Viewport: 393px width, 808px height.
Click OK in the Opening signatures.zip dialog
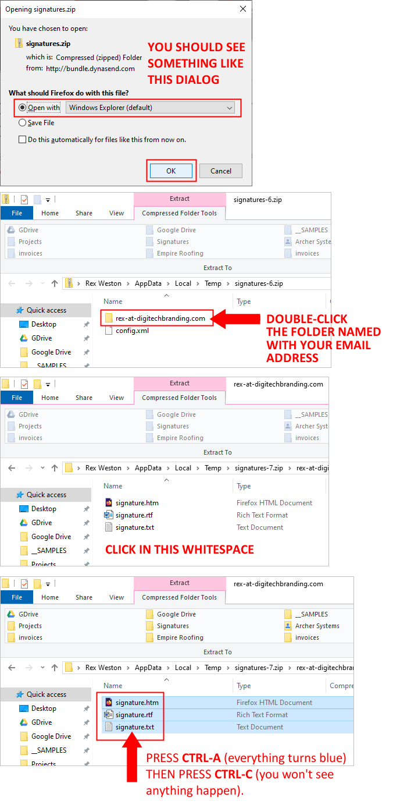(x=171, y=171)
